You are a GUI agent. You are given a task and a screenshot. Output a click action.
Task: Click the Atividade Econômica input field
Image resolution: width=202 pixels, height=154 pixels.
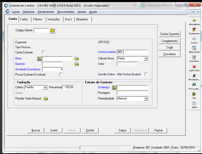pos(52,70)
